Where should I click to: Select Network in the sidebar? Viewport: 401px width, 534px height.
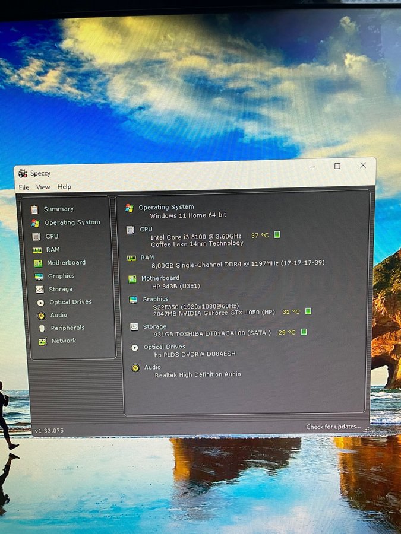point(64,341)
